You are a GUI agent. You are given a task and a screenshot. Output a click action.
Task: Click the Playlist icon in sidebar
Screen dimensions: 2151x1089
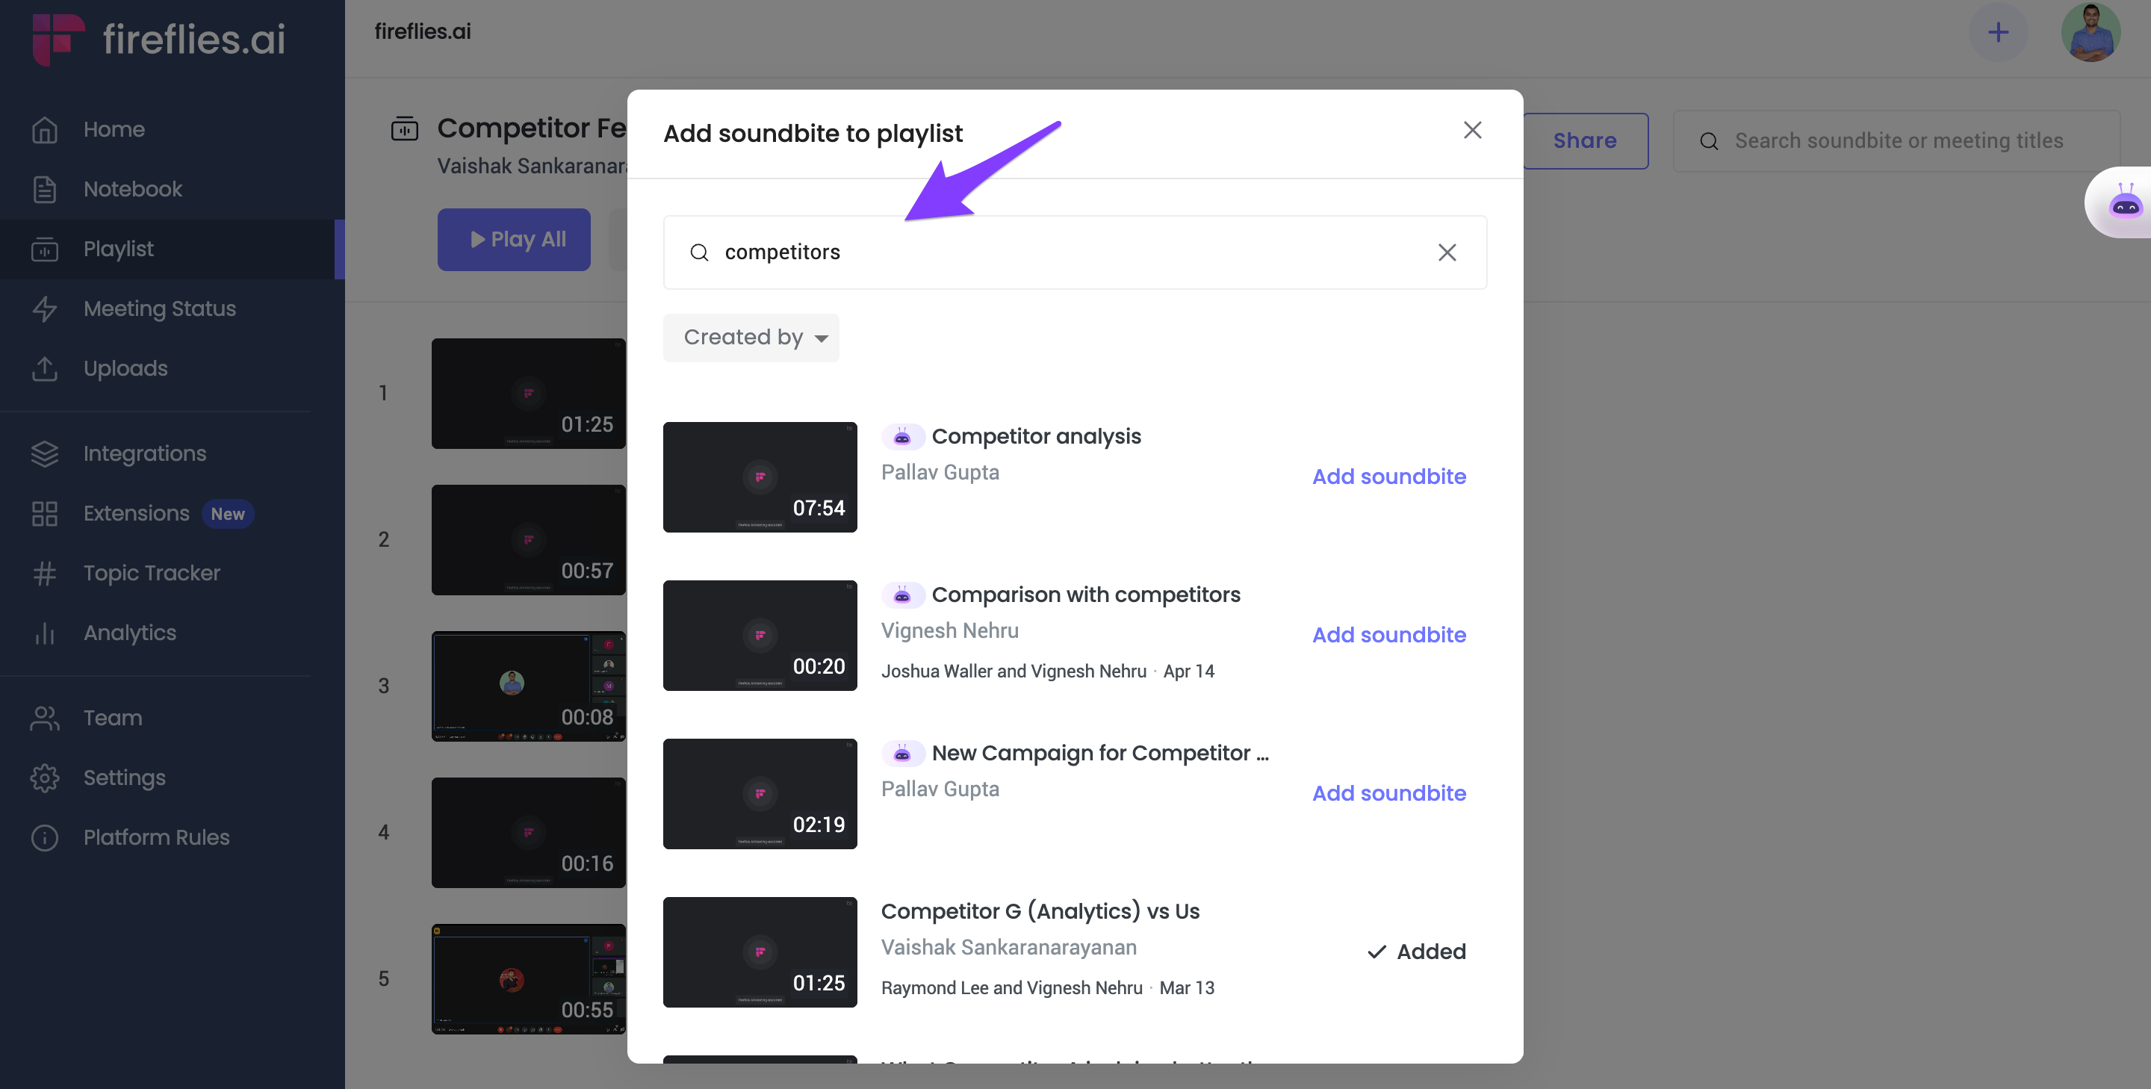coord(44,249)
